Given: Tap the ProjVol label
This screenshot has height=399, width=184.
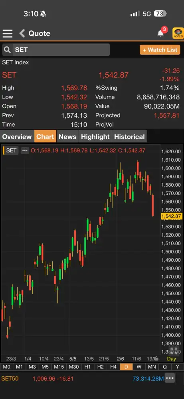Looking at the screenshot, I should [105, 124].
